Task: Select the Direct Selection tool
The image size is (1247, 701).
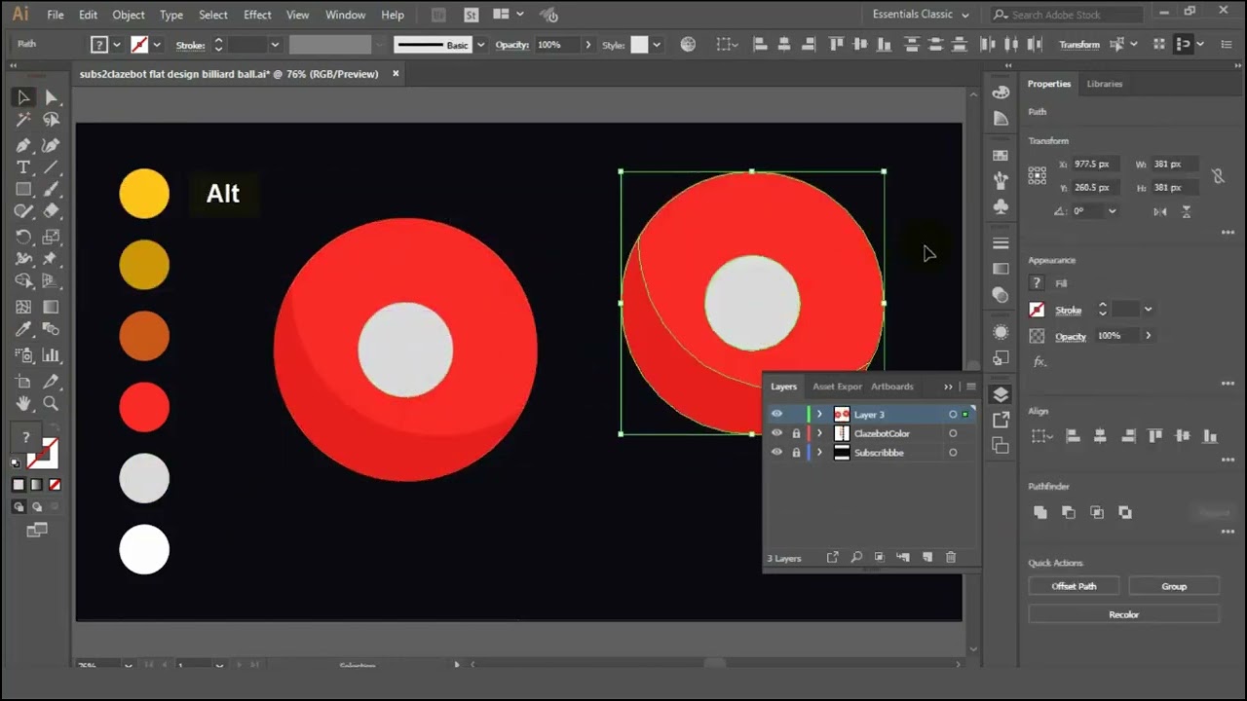Action: click(x=52, y=97)
